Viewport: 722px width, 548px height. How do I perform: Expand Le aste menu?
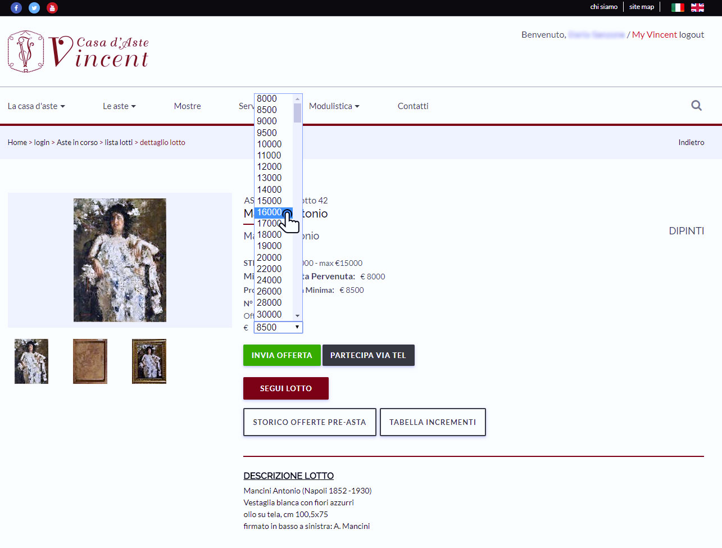coord(119,106)
